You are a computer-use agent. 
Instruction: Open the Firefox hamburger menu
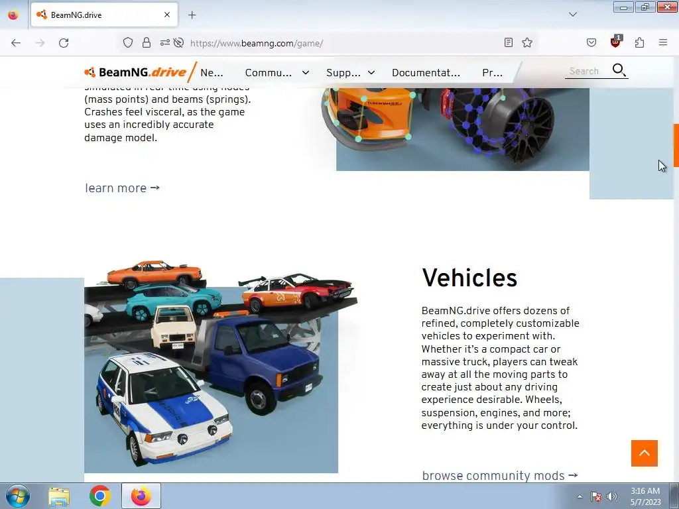click(x=663, y=42)
